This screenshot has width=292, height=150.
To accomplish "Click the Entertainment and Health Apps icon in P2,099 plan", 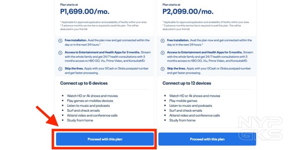I will (x=163, y=53).
